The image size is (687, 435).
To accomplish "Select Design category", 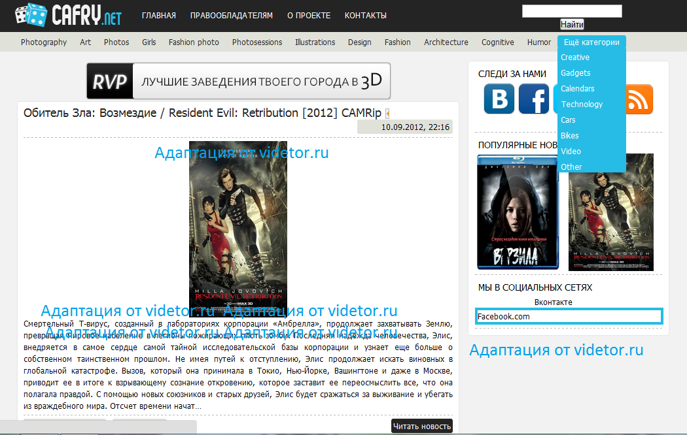I will pos(360,42).
